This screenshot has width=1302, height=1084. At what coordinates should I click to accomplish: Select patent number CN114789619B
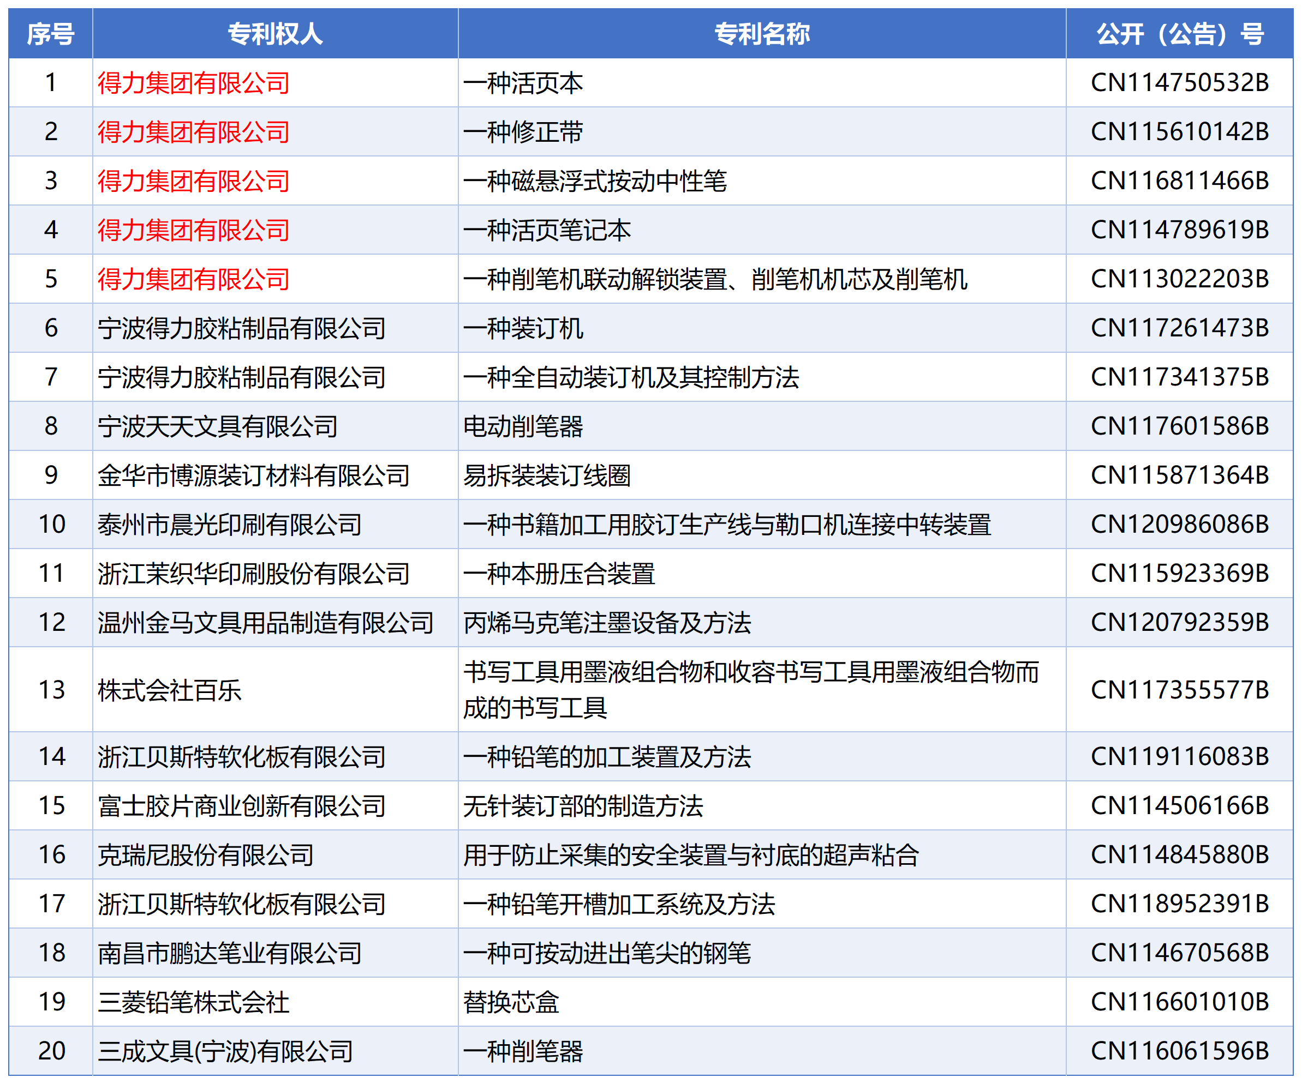(x=1180, y=230)
